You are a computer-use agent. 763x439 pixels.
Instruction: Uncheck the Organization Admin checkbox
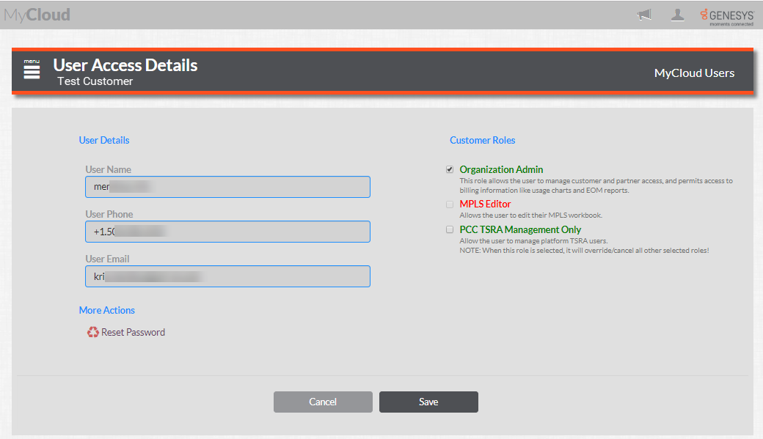click(x=450, y=169)
